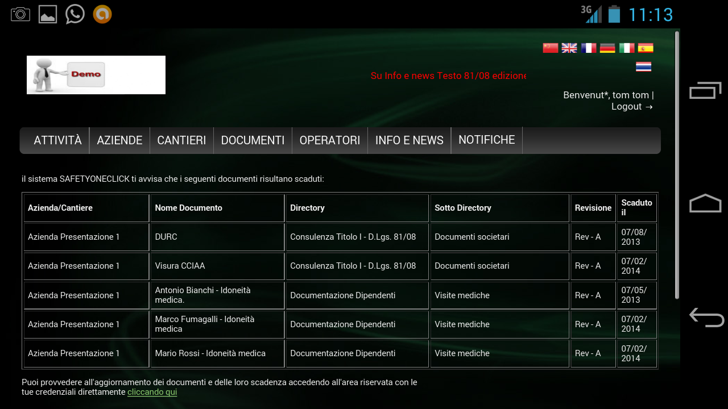The height and width of the screenshot is (409, 728).
Task: Select the 'Visura CCIAA' document cell
Action: coord(217,266)
